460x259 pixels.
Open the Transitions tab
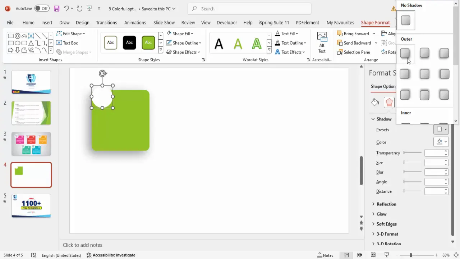coord(106,22)
